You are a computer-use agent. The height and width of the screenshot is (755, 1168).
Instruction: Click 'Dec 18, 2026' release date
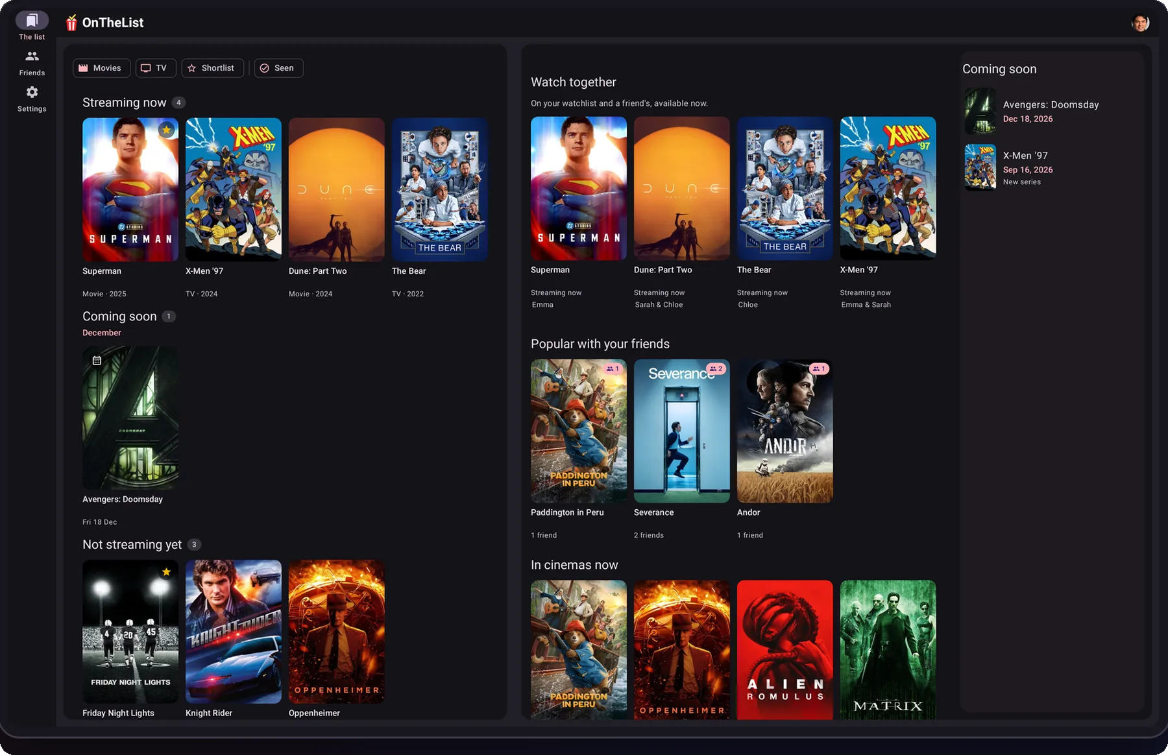click(x=1028, y=119)
